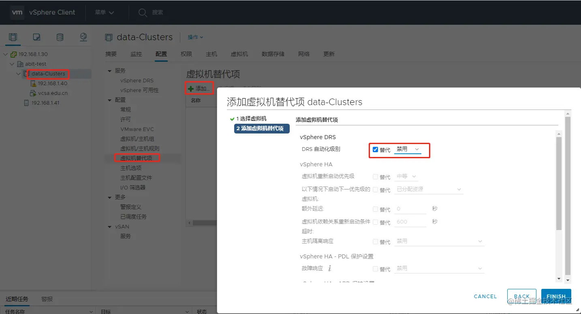Image resolution: width=581 pixels, height=314 pixels.
Task: Switch to the 主机 tab
Action: point(211,54)
